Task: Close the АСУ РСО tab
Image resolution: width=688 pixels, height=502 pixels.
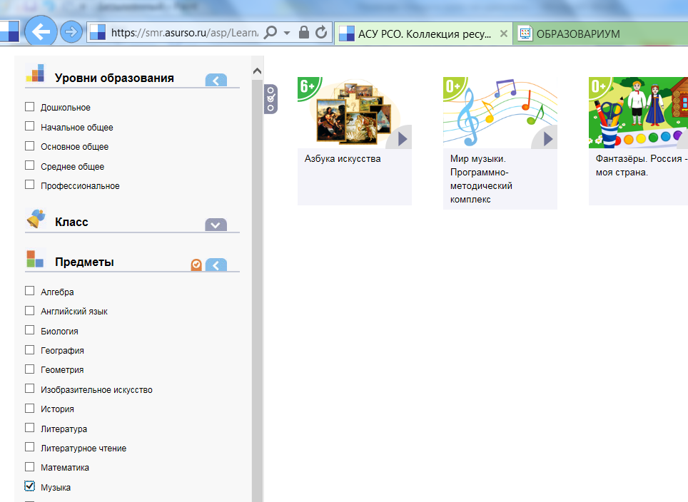Action: 504,34
